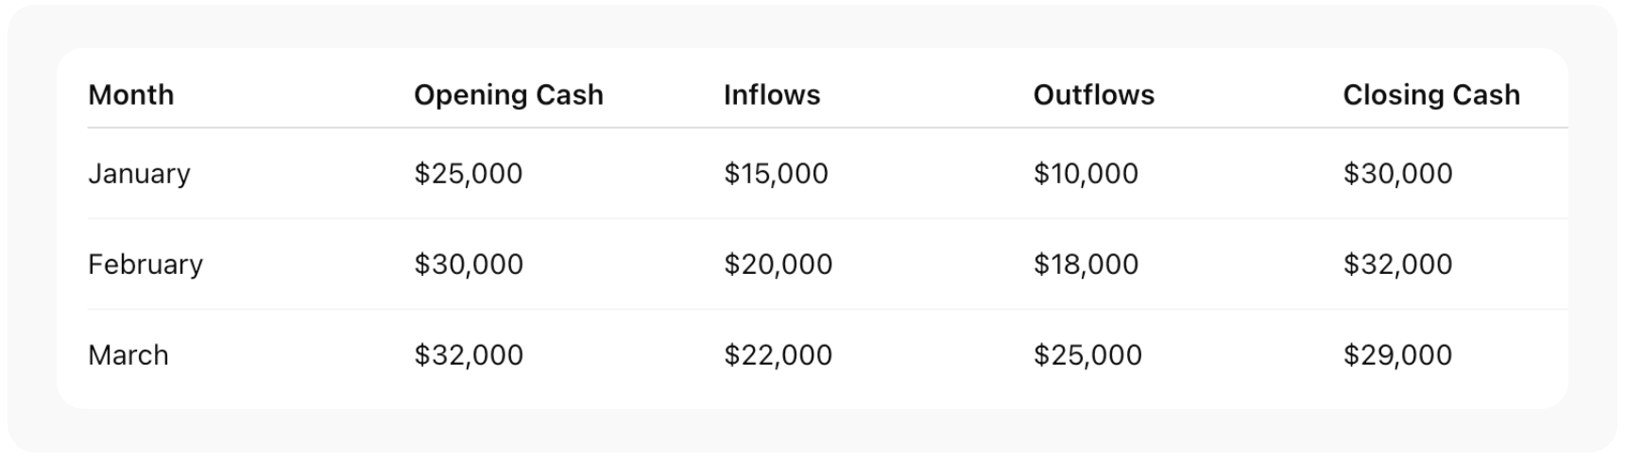Click January's opening cash $25,000
The image size is (1626, 461).
(x=468, y=174)
